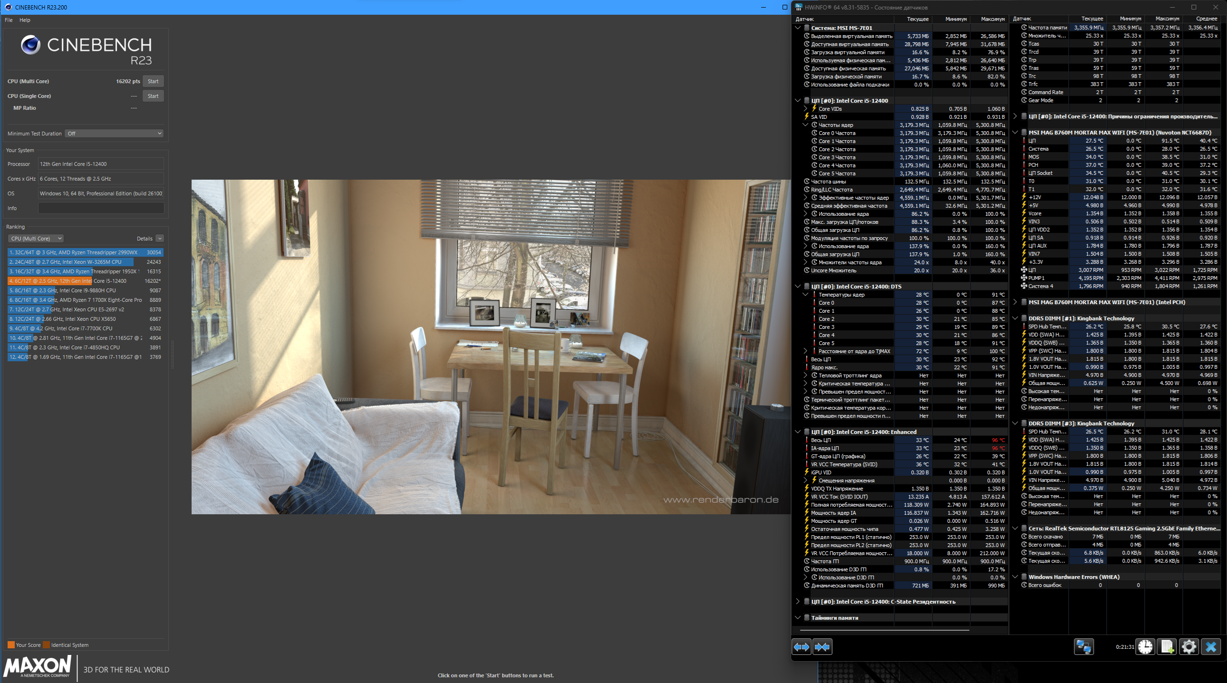The width and height of the screenshot is (1227, 683).
Task: Start the CPU Multi Core test
Action: coord(153,81)
